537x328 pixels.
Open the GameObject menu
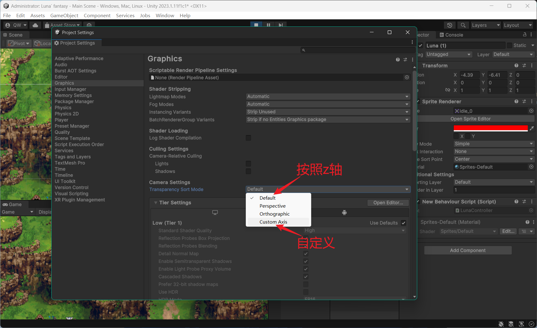(64, 15)
